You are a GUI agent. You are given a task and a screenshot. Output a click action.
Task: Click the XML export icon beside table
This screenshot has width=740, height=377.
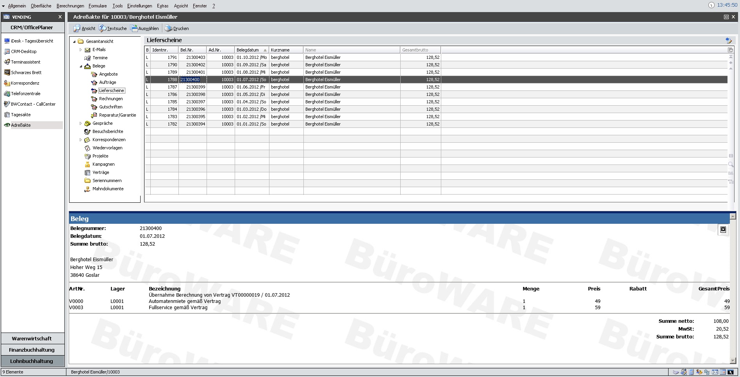pyautogui.click(x=731, y=173)
